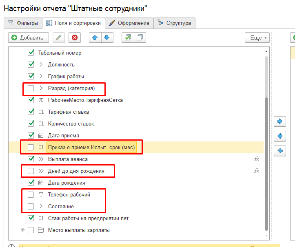Click the double left arrow transfer button
The height and width of the screenshot is (247, 295).
click(x=280, y=151)
